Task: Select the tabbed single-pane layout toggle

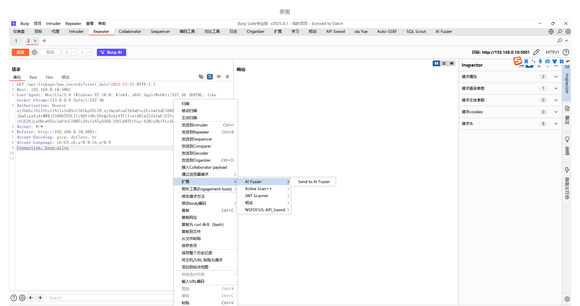Action: (x=452, y=63)
